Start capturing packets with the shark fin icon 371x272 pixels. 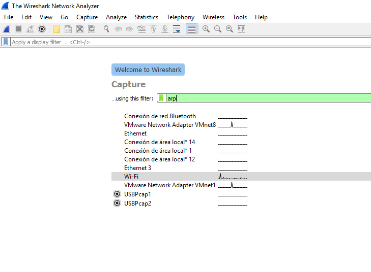pyautogui.click(x=7, y=29)
